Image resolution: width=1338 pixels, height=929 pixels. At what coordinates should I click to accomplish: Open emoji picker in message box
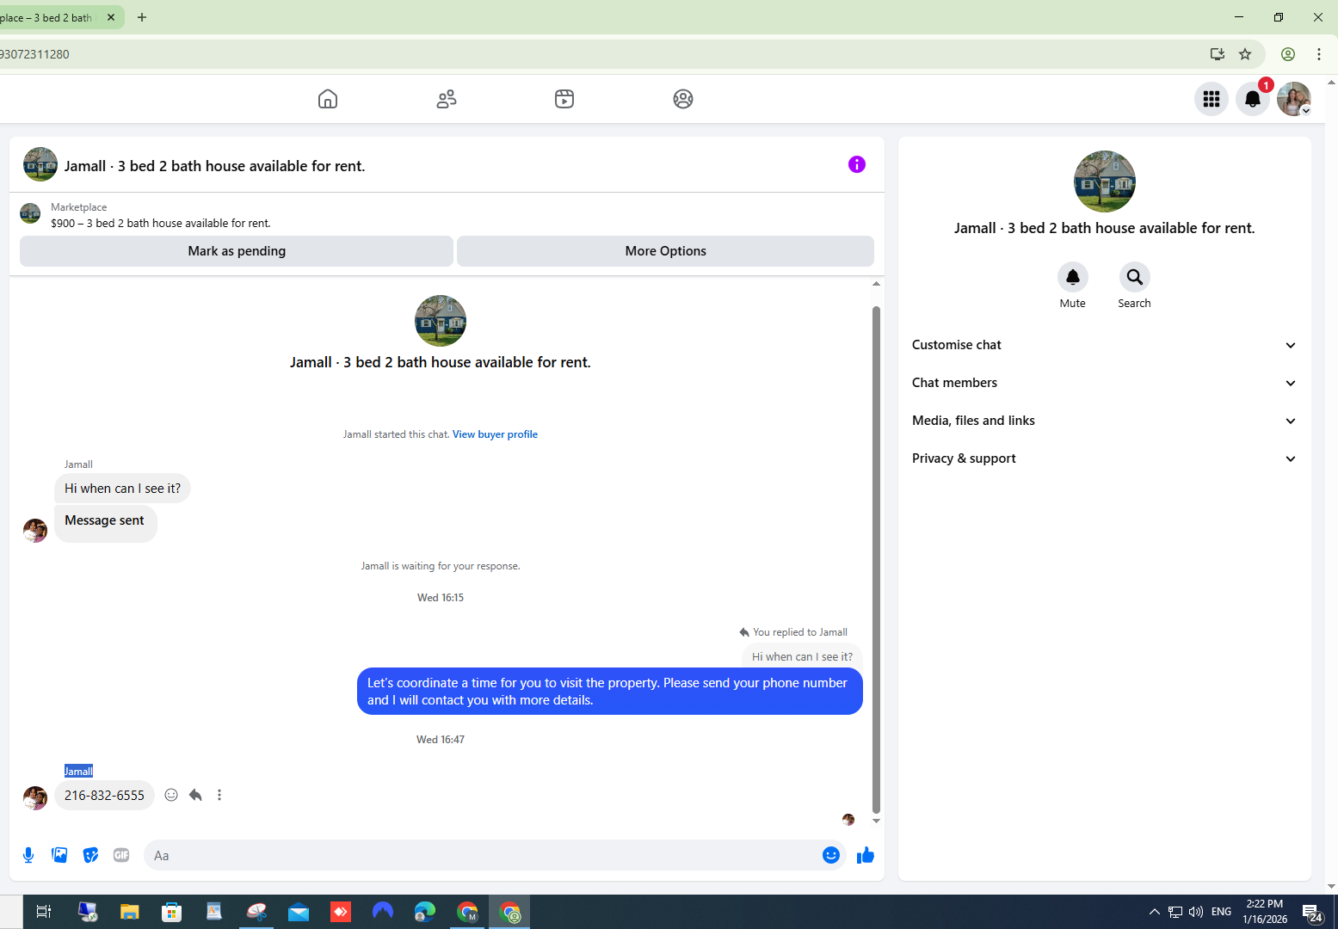pyautogui.click(x=831, y=855)
